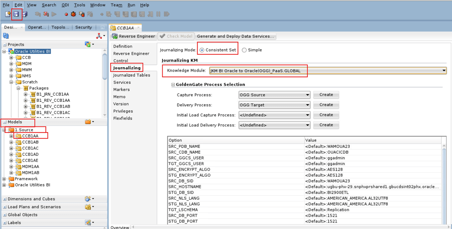The width and height of the screenshot is (452, 229).
Task: Select the B1_JRN_CCB1AA package
Action: (x=53, y=94)
